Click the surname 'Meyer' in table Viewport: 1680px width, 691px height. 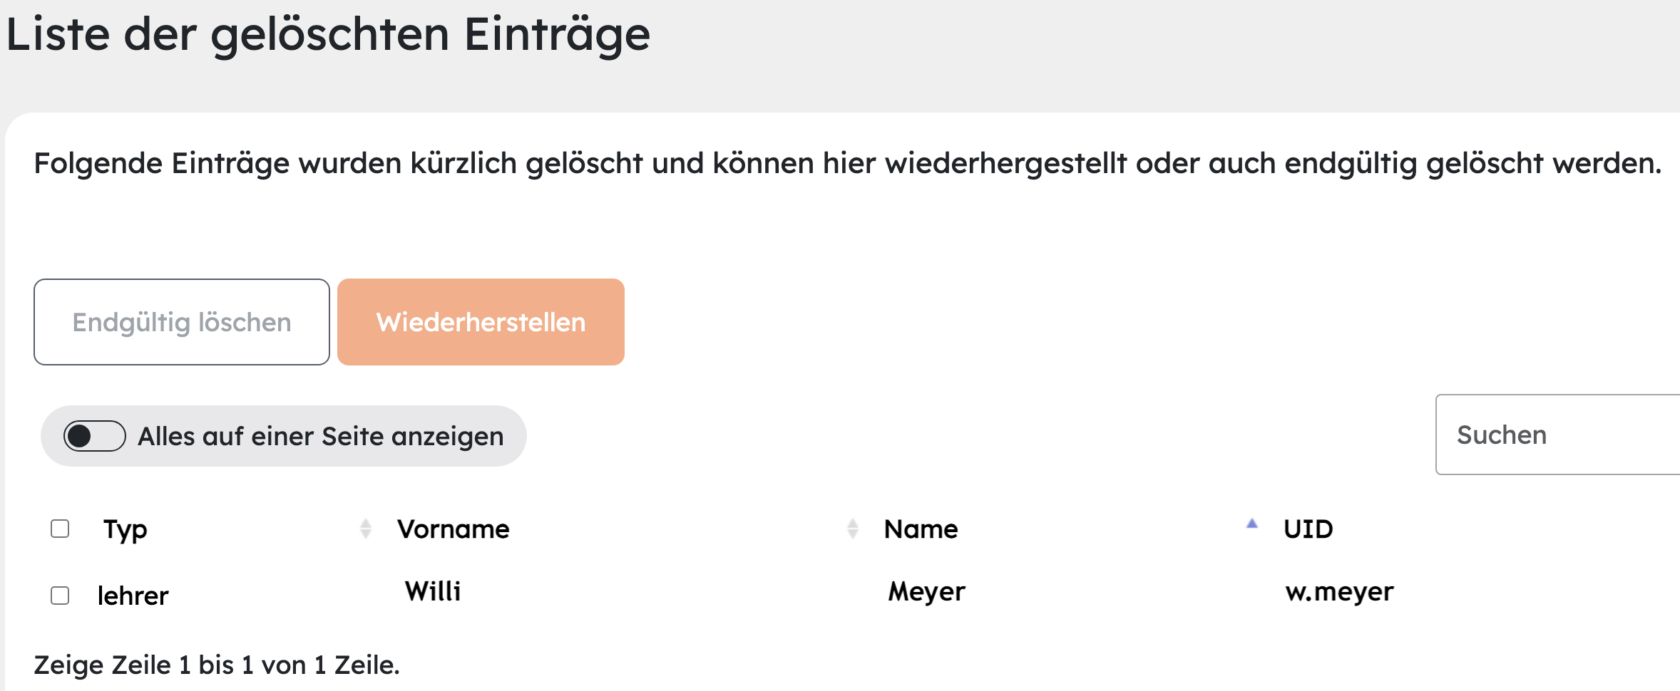tap(926, 592)
